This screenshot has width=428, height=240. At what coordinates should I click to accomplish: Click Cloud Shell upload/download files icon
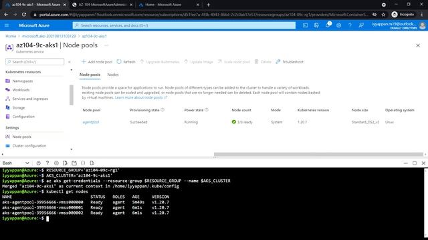[65, 163]
